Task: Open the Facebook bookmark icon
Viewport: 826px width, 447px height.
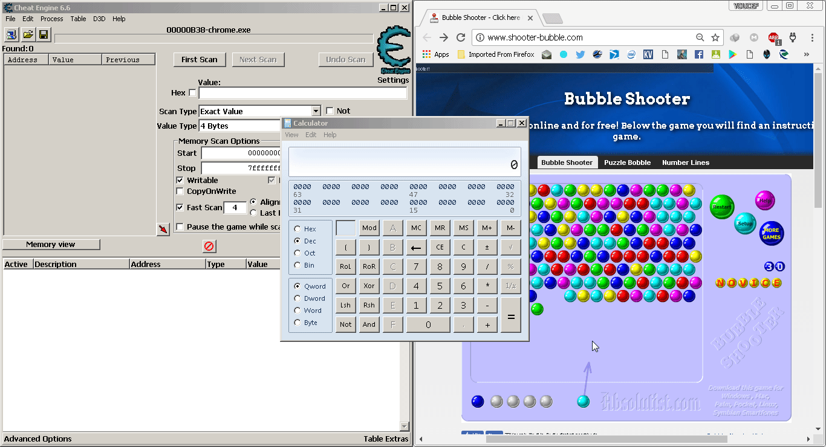Action: click(699, 54)
